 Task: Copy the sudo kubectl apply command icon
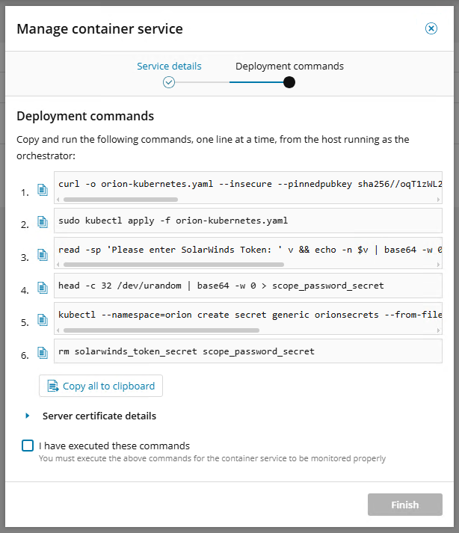[43, 223]
